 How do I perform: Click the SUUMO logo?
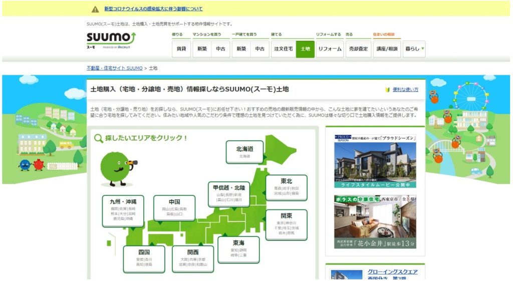coord(111,40)
